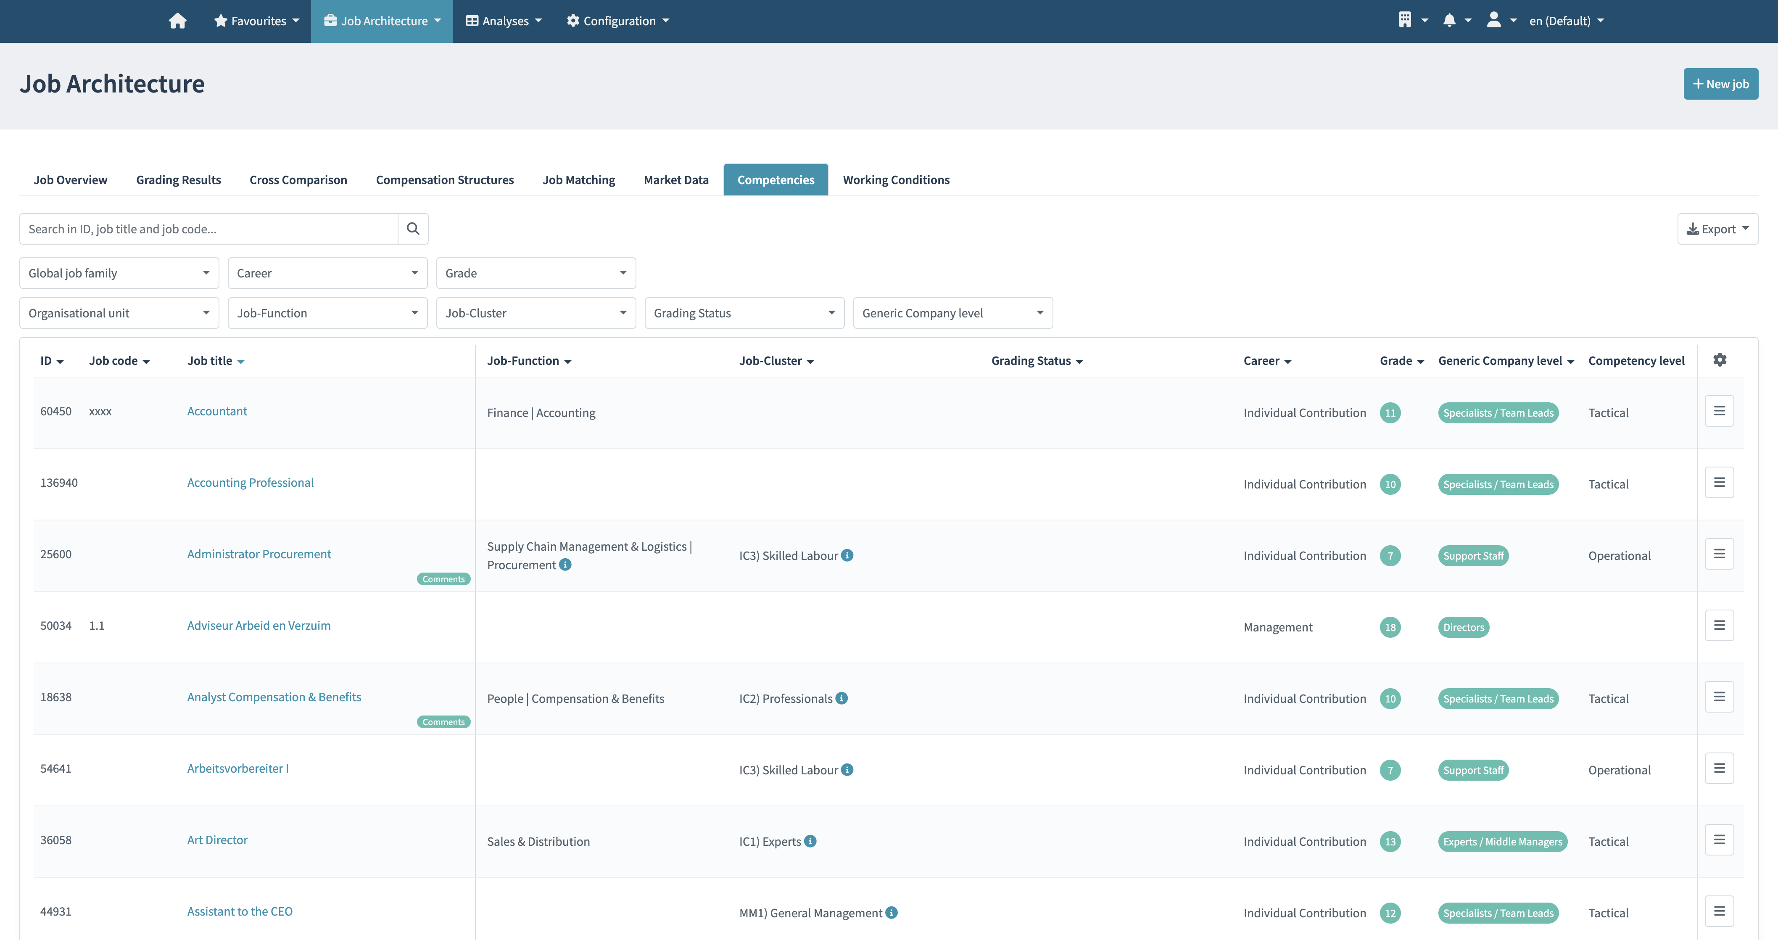Focus the ID and job title search field
Screen dimensions: 1778x940
click(x=208, y=228)
